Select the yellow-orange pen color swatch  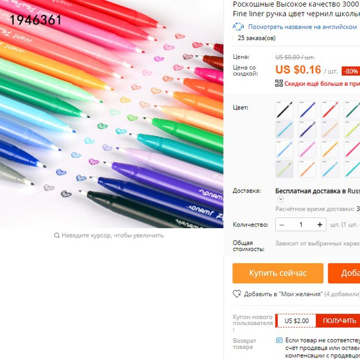point(330,149)
